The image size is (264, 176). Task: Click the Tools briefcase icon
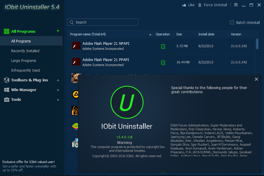(6, 100)
